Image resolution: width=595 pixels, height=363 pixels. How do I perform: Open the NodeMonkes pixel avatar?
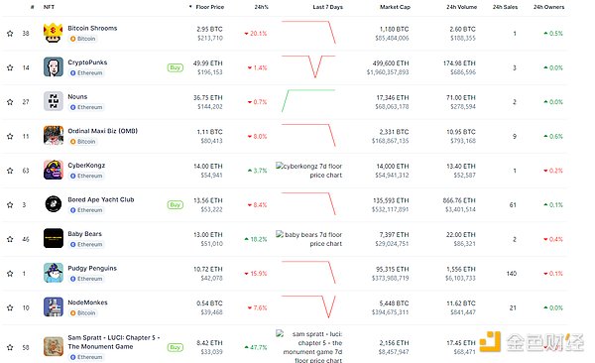[54, 306]
